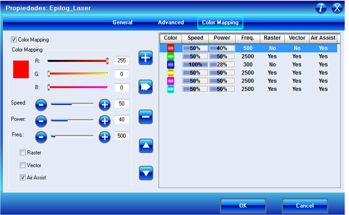Move selected color down in list

[x=146, y=173]
